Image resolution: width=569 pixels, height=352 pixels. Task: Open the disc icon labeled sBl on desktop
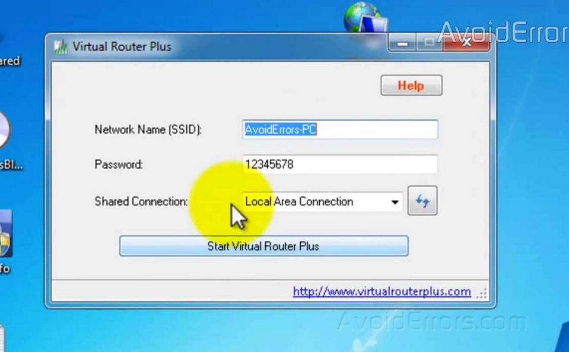[5, 137]
